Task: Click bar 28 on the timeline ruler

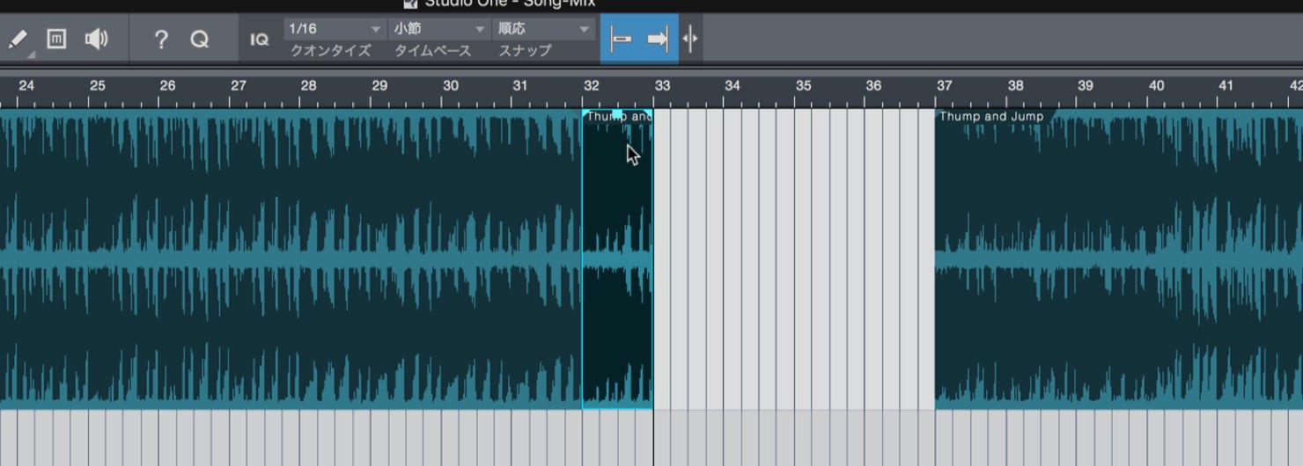Action: coord(308,86)
